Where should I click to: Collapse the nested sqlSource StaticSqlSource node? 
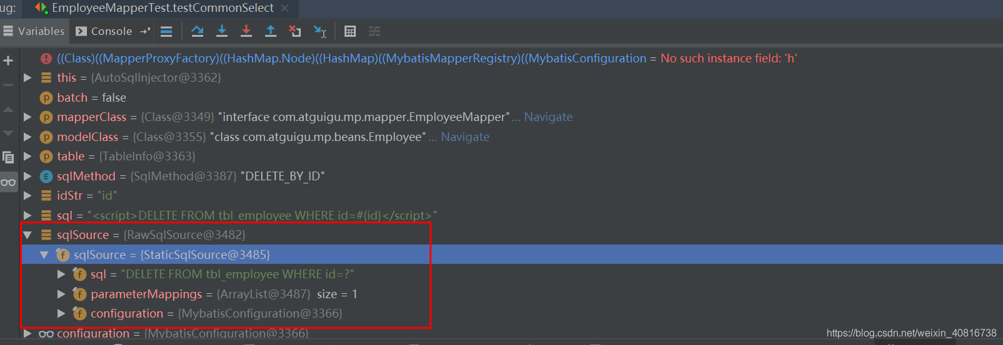coord(44,255)
